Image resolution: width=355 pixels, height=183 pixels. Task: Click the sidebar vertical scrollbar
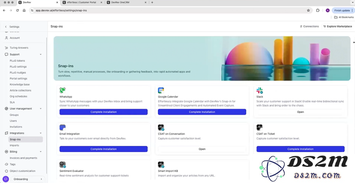(x=47, y=105)
